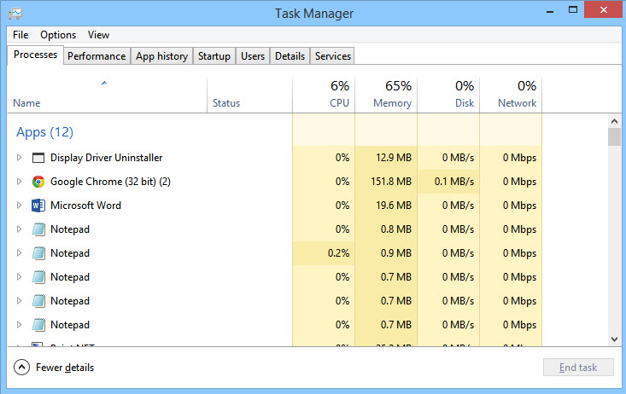Switch to the Details tab
Viewport: 626px width, 394px height.
click(x=290, y=56)
